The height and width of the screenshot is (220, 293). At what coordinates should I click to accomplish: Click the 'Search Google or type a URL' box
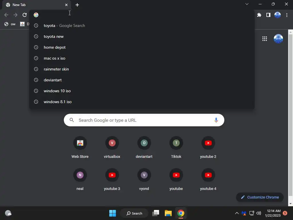tap(144, 120)
